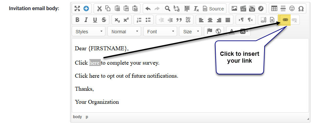The width and height of the screenshot is (326, 125).
Task: Toggle underline formatting
Action: pos(95,20)
